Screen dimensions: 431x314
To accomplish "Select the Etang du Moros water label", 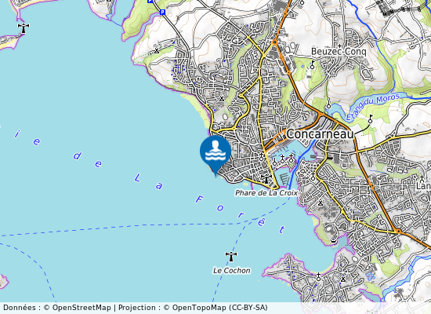I will (372, 108).
